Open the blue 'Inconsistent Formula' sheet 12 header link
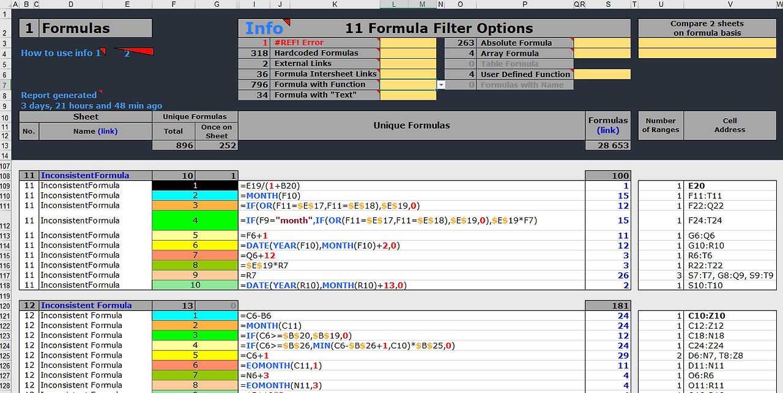The image size is (783, 393). point(86,305)
